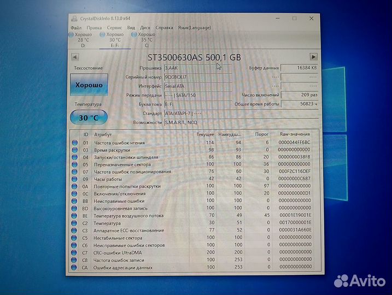Screen dimensions: 392x295
Task: Click the S.M.A.R.T., NCQ features field
Action: pyautogui.click(x=241, y=122)
